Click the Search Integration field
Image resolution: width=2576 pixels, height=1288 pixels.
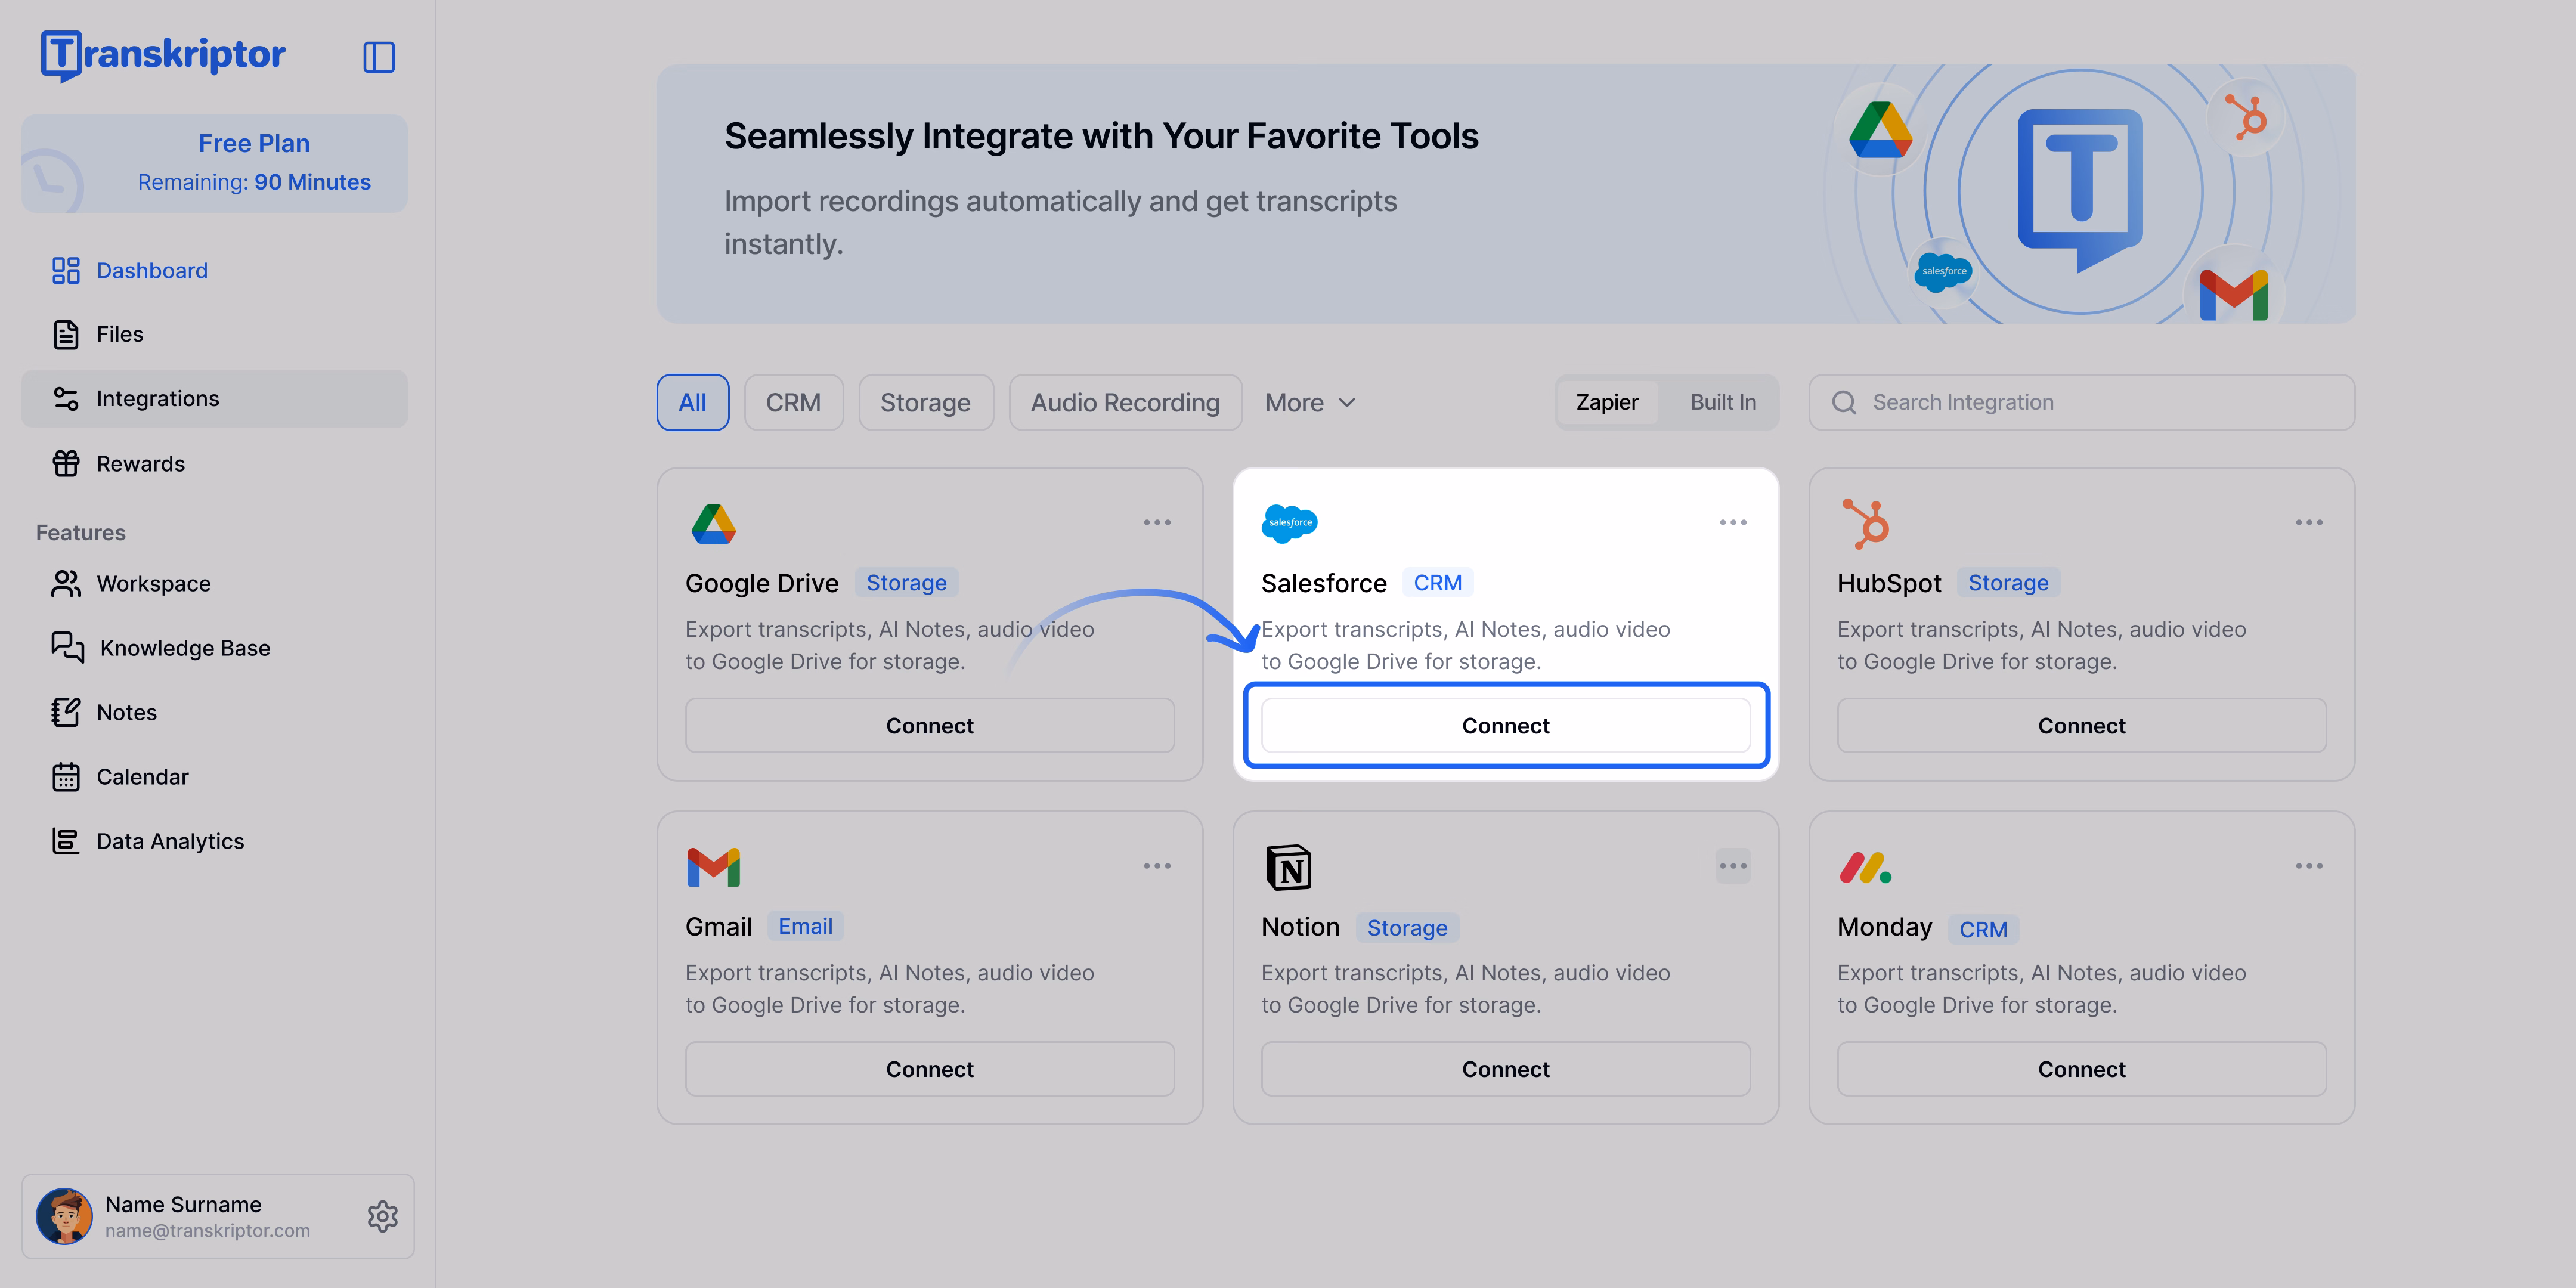click(2081, 402)
